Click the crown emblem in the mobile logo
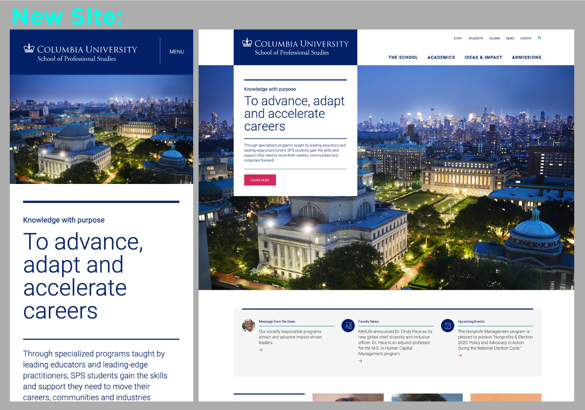585x410 pixels. [29, 48]
